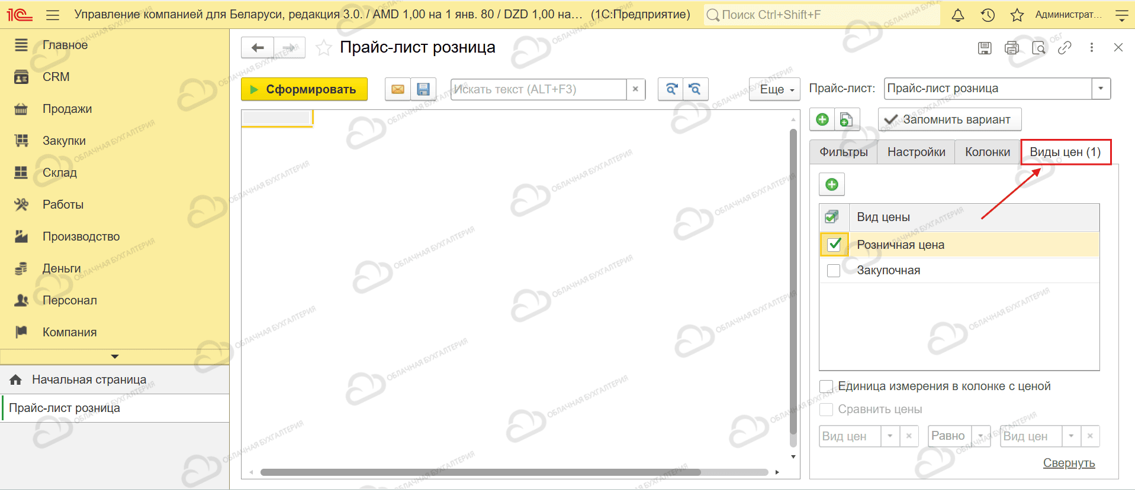The image size is (1135, 490).
Task: Save the report with the diskette icon
Action: [x=423, y=89]
